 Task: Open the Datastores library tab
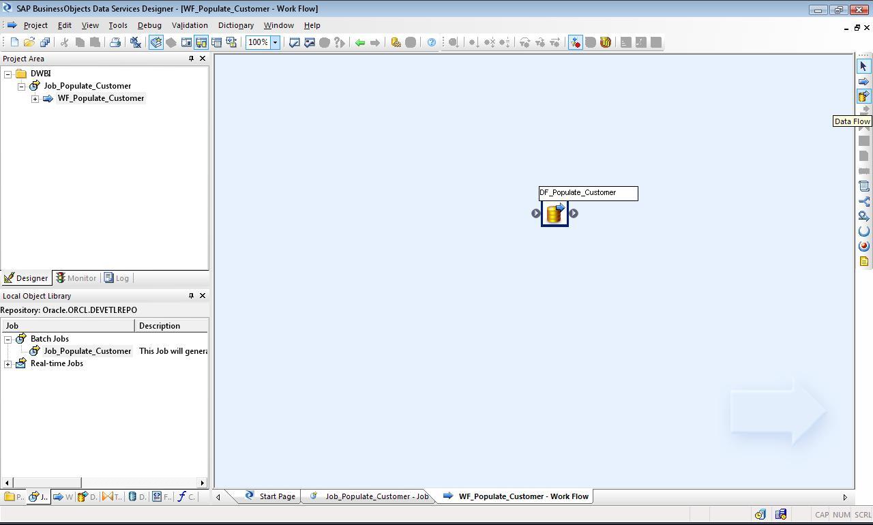pyautogui.click(x=136, y=496)
